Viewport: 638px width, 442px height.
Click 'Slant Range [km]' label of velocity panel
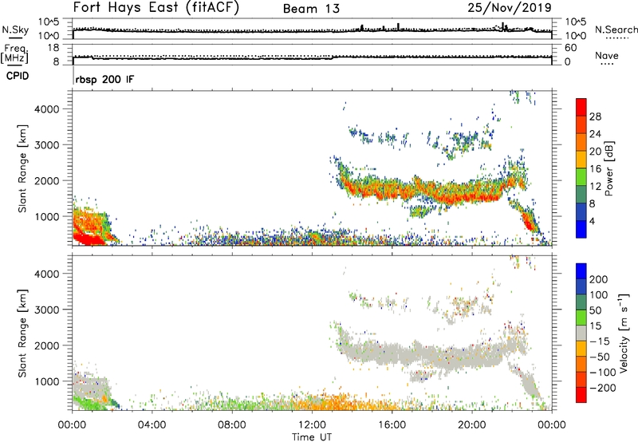(22, 333)
